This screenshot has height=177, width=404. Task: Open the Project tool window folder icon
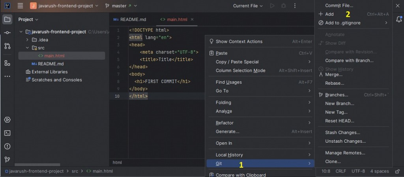(x=7, y=20)
